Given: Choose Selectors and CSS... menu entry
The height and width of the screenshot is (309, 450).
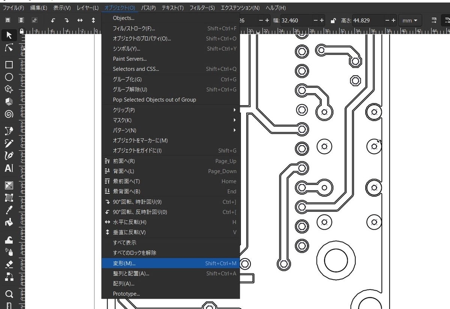Looking at the screenshot, I should tap(171, 69).
